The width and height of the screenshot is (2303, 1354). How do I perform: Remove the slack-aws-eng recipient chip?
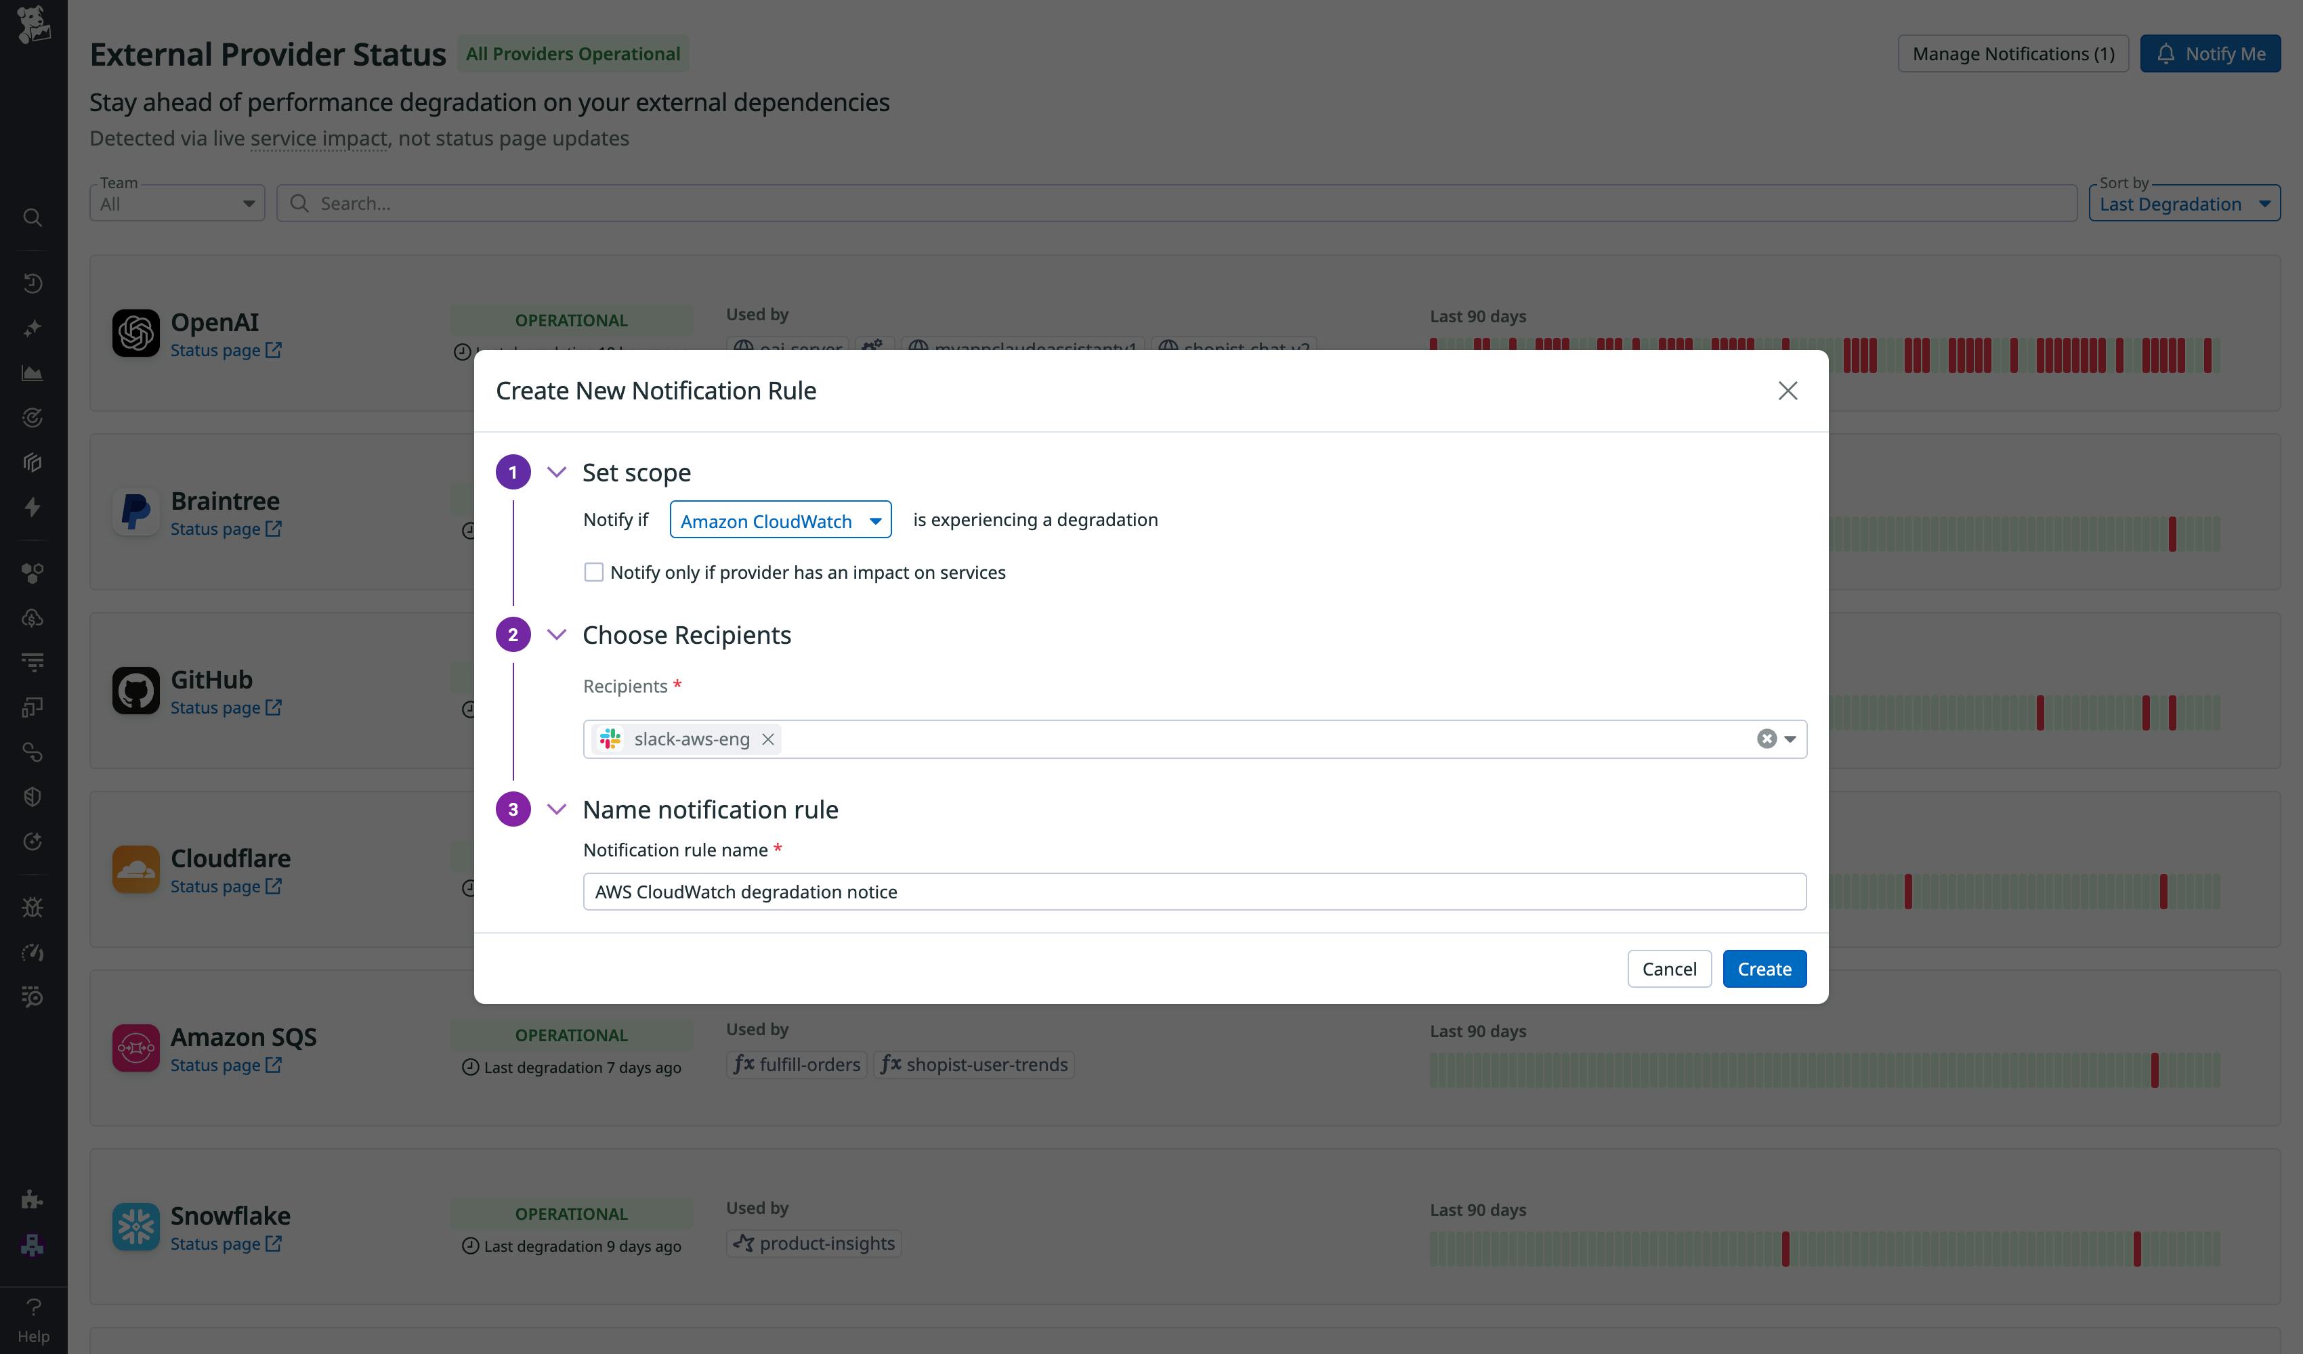(769, 739)
